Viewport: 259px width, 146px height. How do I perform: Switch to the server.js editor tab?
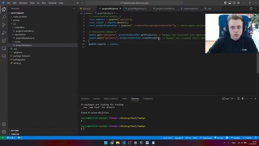[x=87, y=9]
